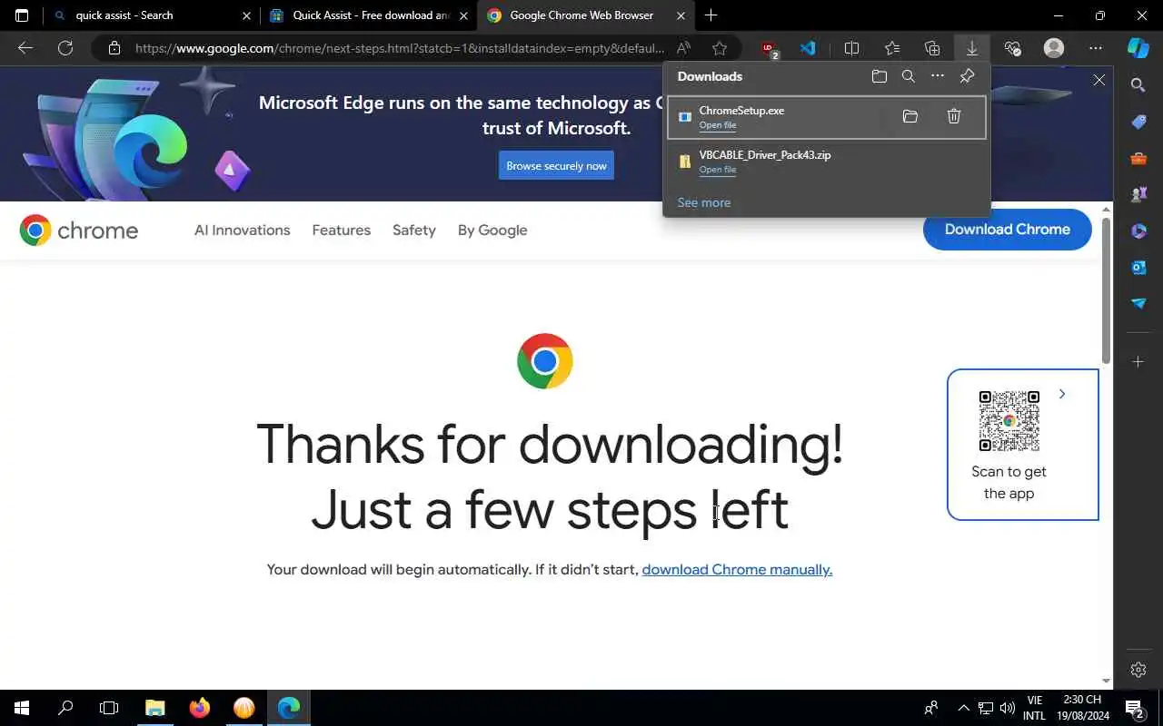
Task: Open the user profile avatar
Action: tap(1054, 48)
